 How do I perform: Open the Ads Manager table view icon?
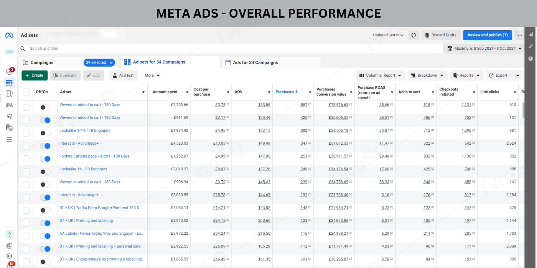click(x=9, y=83)
